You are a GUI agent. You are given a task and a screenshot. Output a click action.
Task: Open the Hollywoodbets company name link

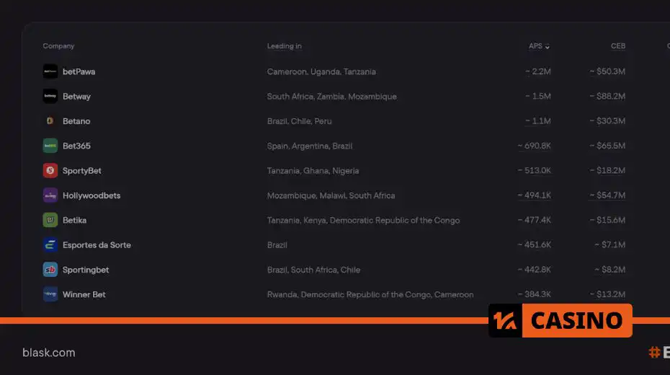[91, 195]
